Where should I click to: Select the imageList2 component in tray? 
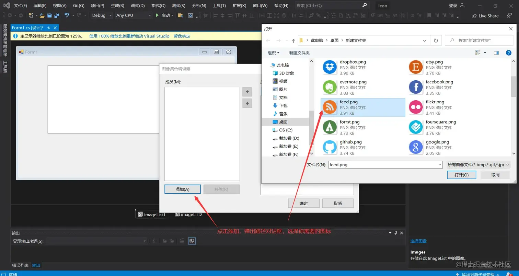pyautogui.click(x=188, y=215)
